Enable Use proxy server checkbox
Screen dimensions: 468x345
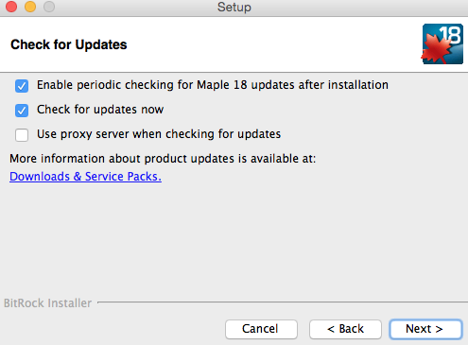22,135
